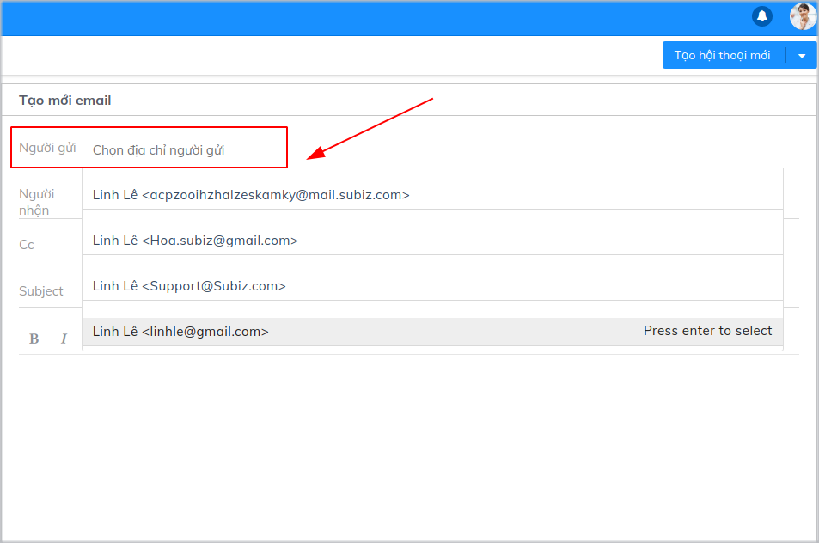The width and height of the screenshot is (819, 543).
Task: Click the 'Tạo mới email' heading
Action: coord(65,101)
